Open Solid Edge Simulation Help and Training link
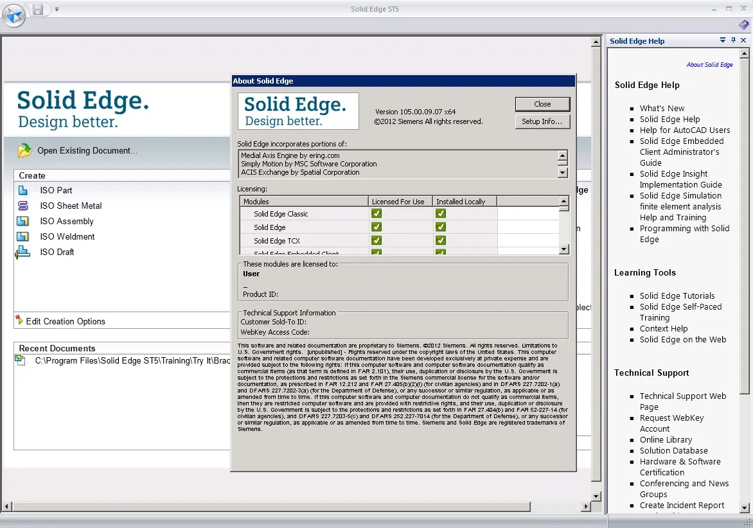 [x=680, y=206]
